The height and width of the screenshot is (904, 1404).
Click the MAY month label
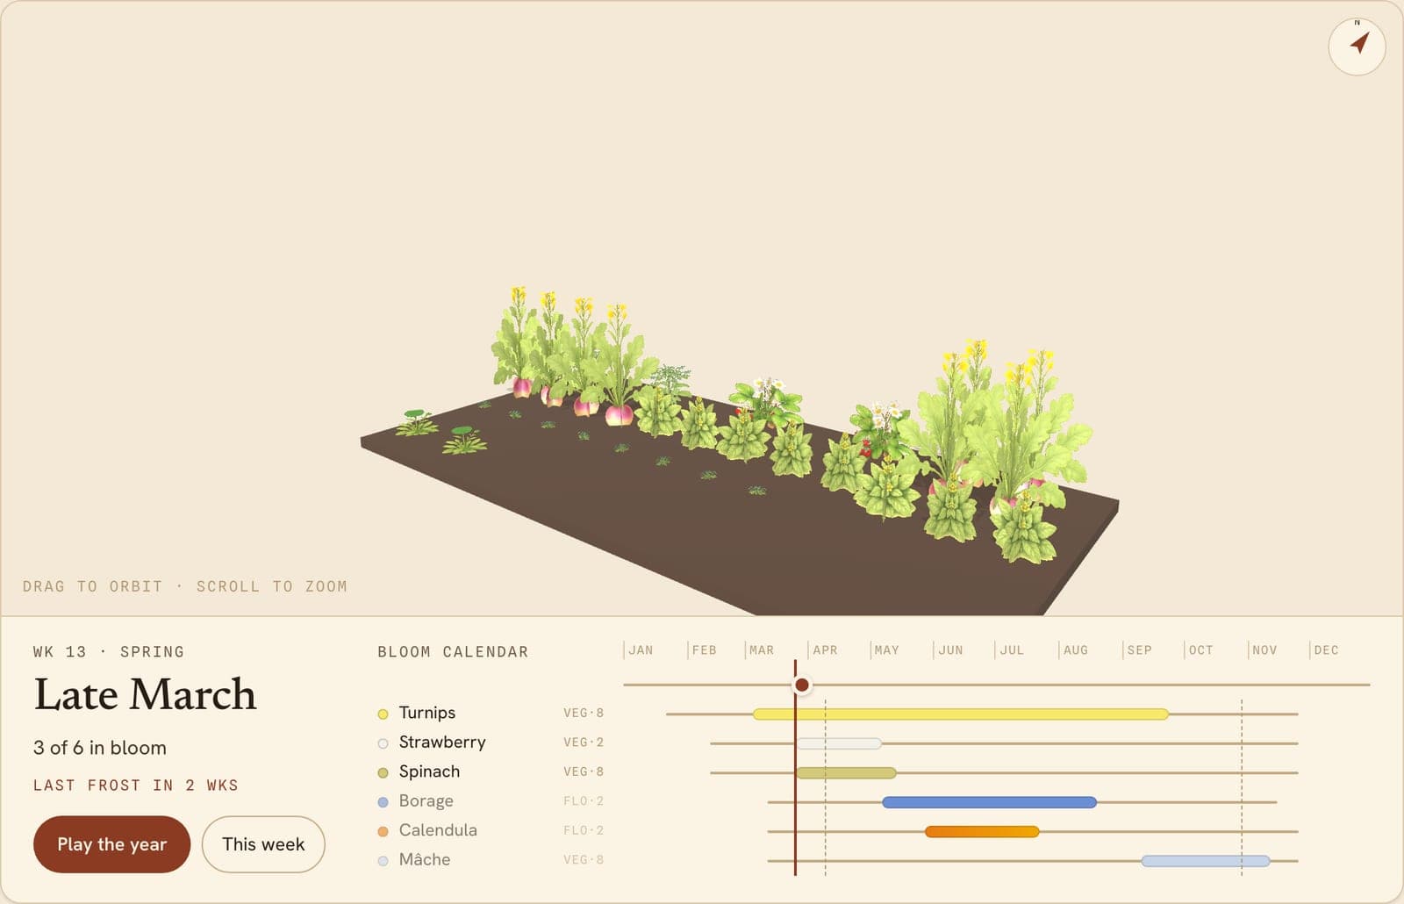[887, 650]
